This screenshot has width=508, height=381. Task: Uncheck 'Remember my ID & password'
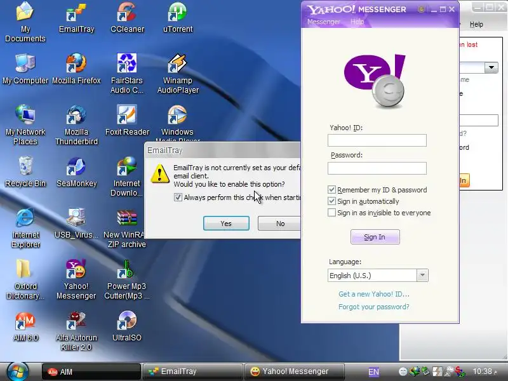tap(331, 189)
